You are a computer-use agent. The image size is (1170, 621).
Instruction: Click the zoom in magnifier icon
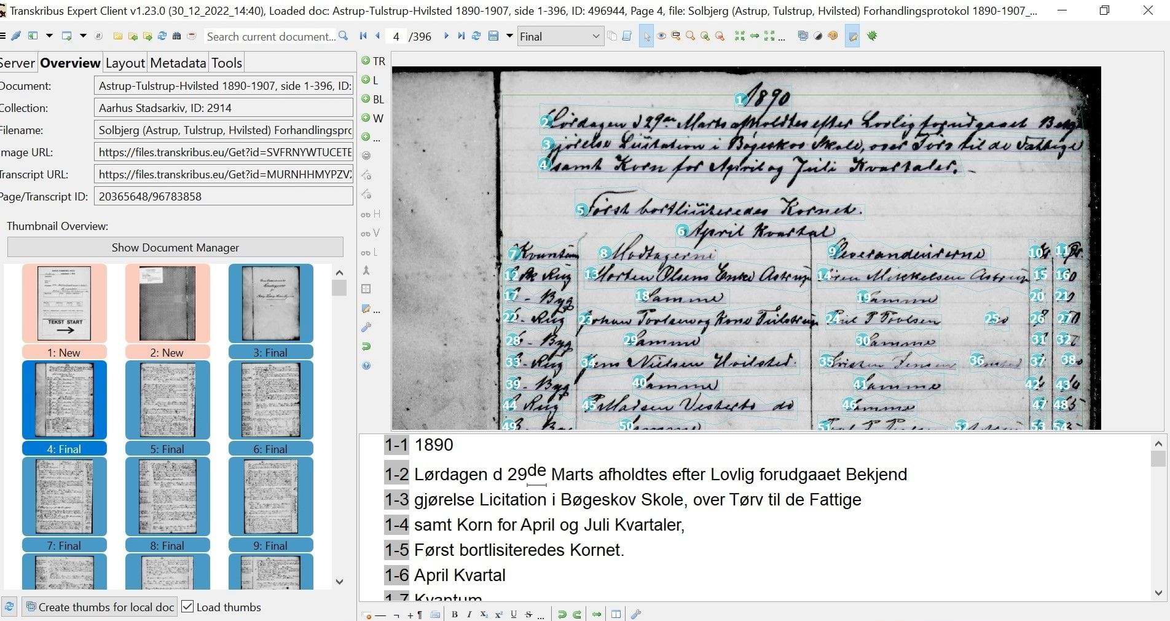pyautogui.click(x=705, y=36)
